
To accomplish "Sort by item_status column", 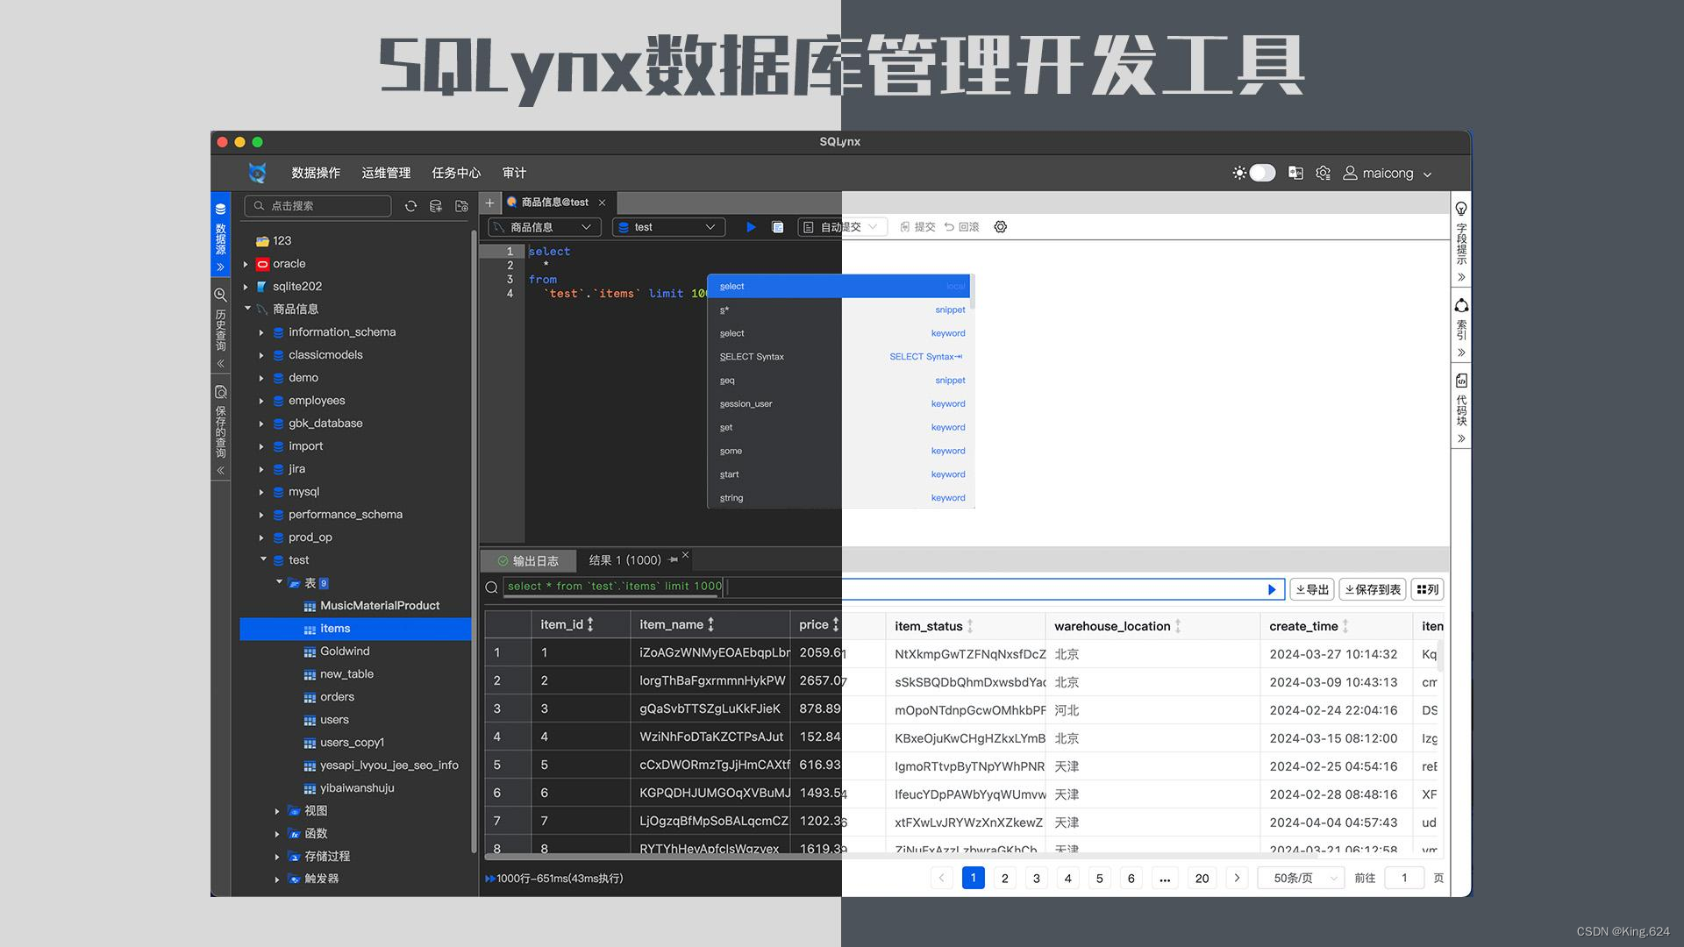I will pos(970,626).
